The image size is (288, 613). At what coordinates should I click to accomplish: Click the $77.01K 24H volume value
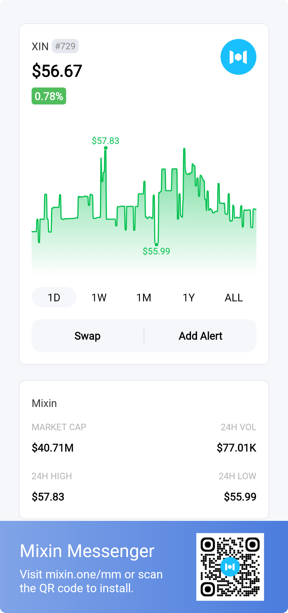point(236,448)
